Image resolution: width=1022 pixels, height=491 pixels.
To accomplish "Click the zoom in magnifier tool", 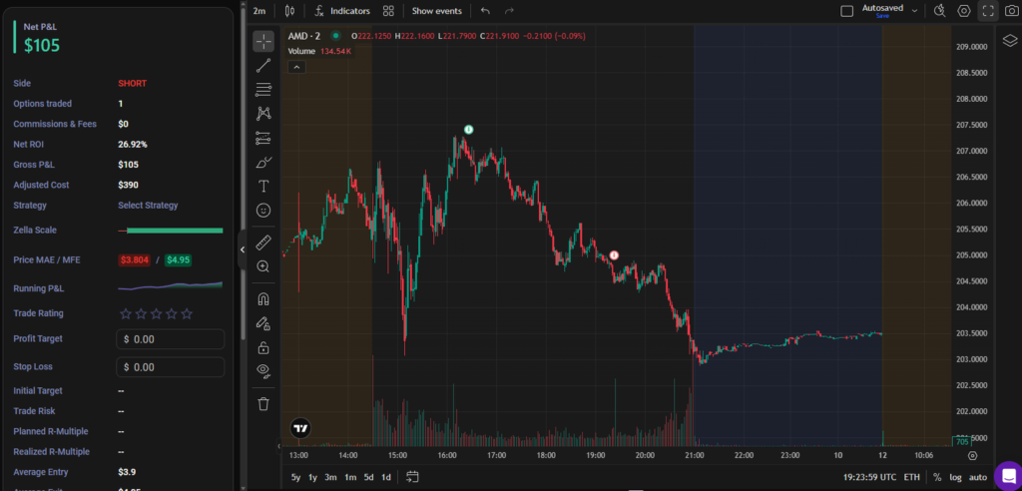I will [x=263, y=266].
